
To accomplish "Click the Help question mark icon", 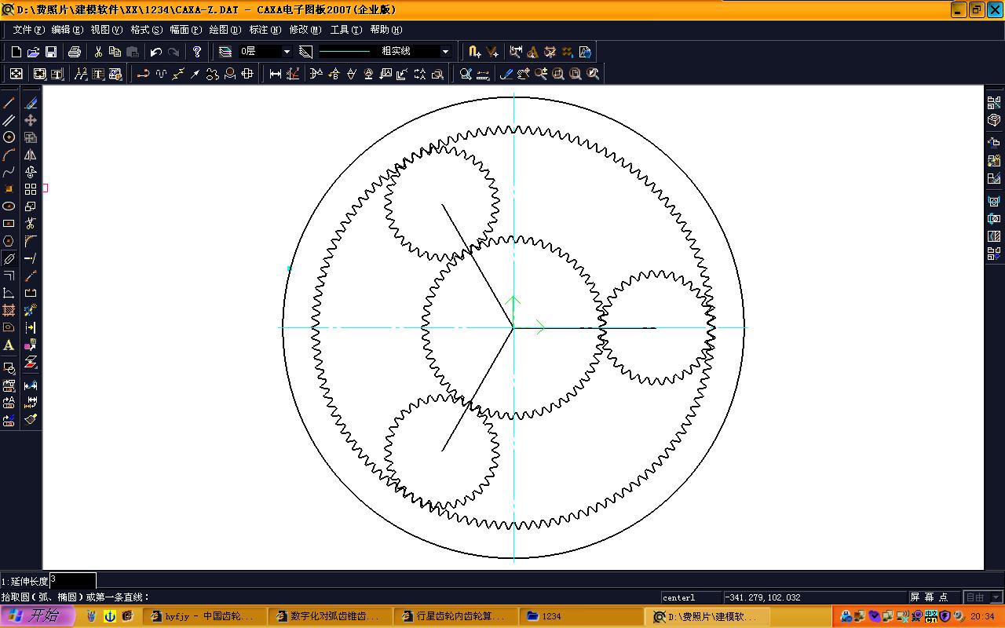I will point(197,52).
